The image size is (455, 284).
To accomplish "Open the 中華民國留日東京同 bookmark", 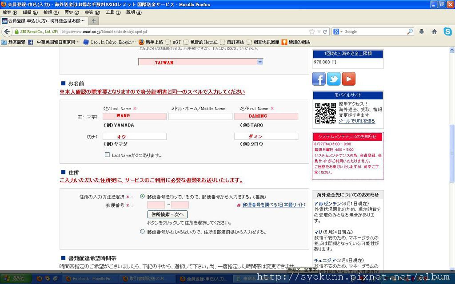I will pyautogui.click(x=58, y=42).
